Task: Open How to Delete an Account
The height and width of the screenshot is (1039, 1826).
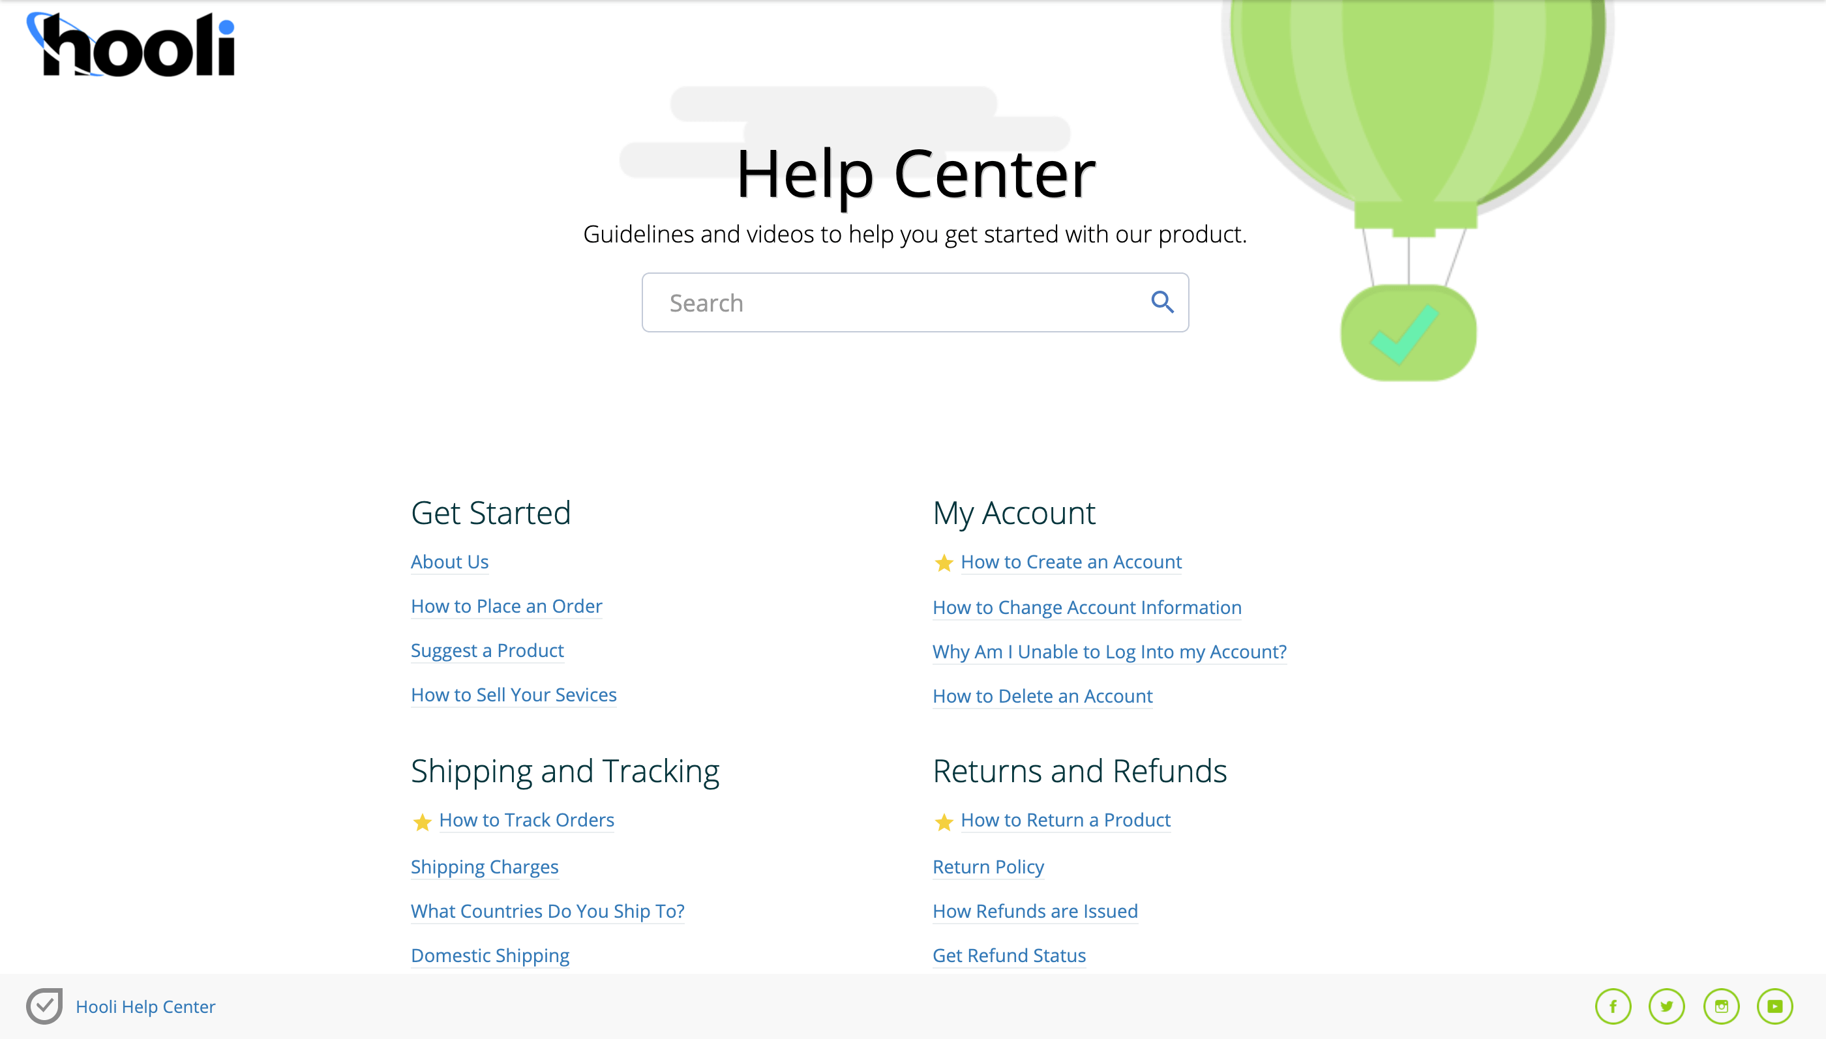Action: [1043, 695]
